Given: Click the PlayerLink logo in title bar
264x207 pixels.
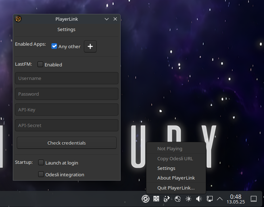Looking at the screenshot, I should pos(18,19).
